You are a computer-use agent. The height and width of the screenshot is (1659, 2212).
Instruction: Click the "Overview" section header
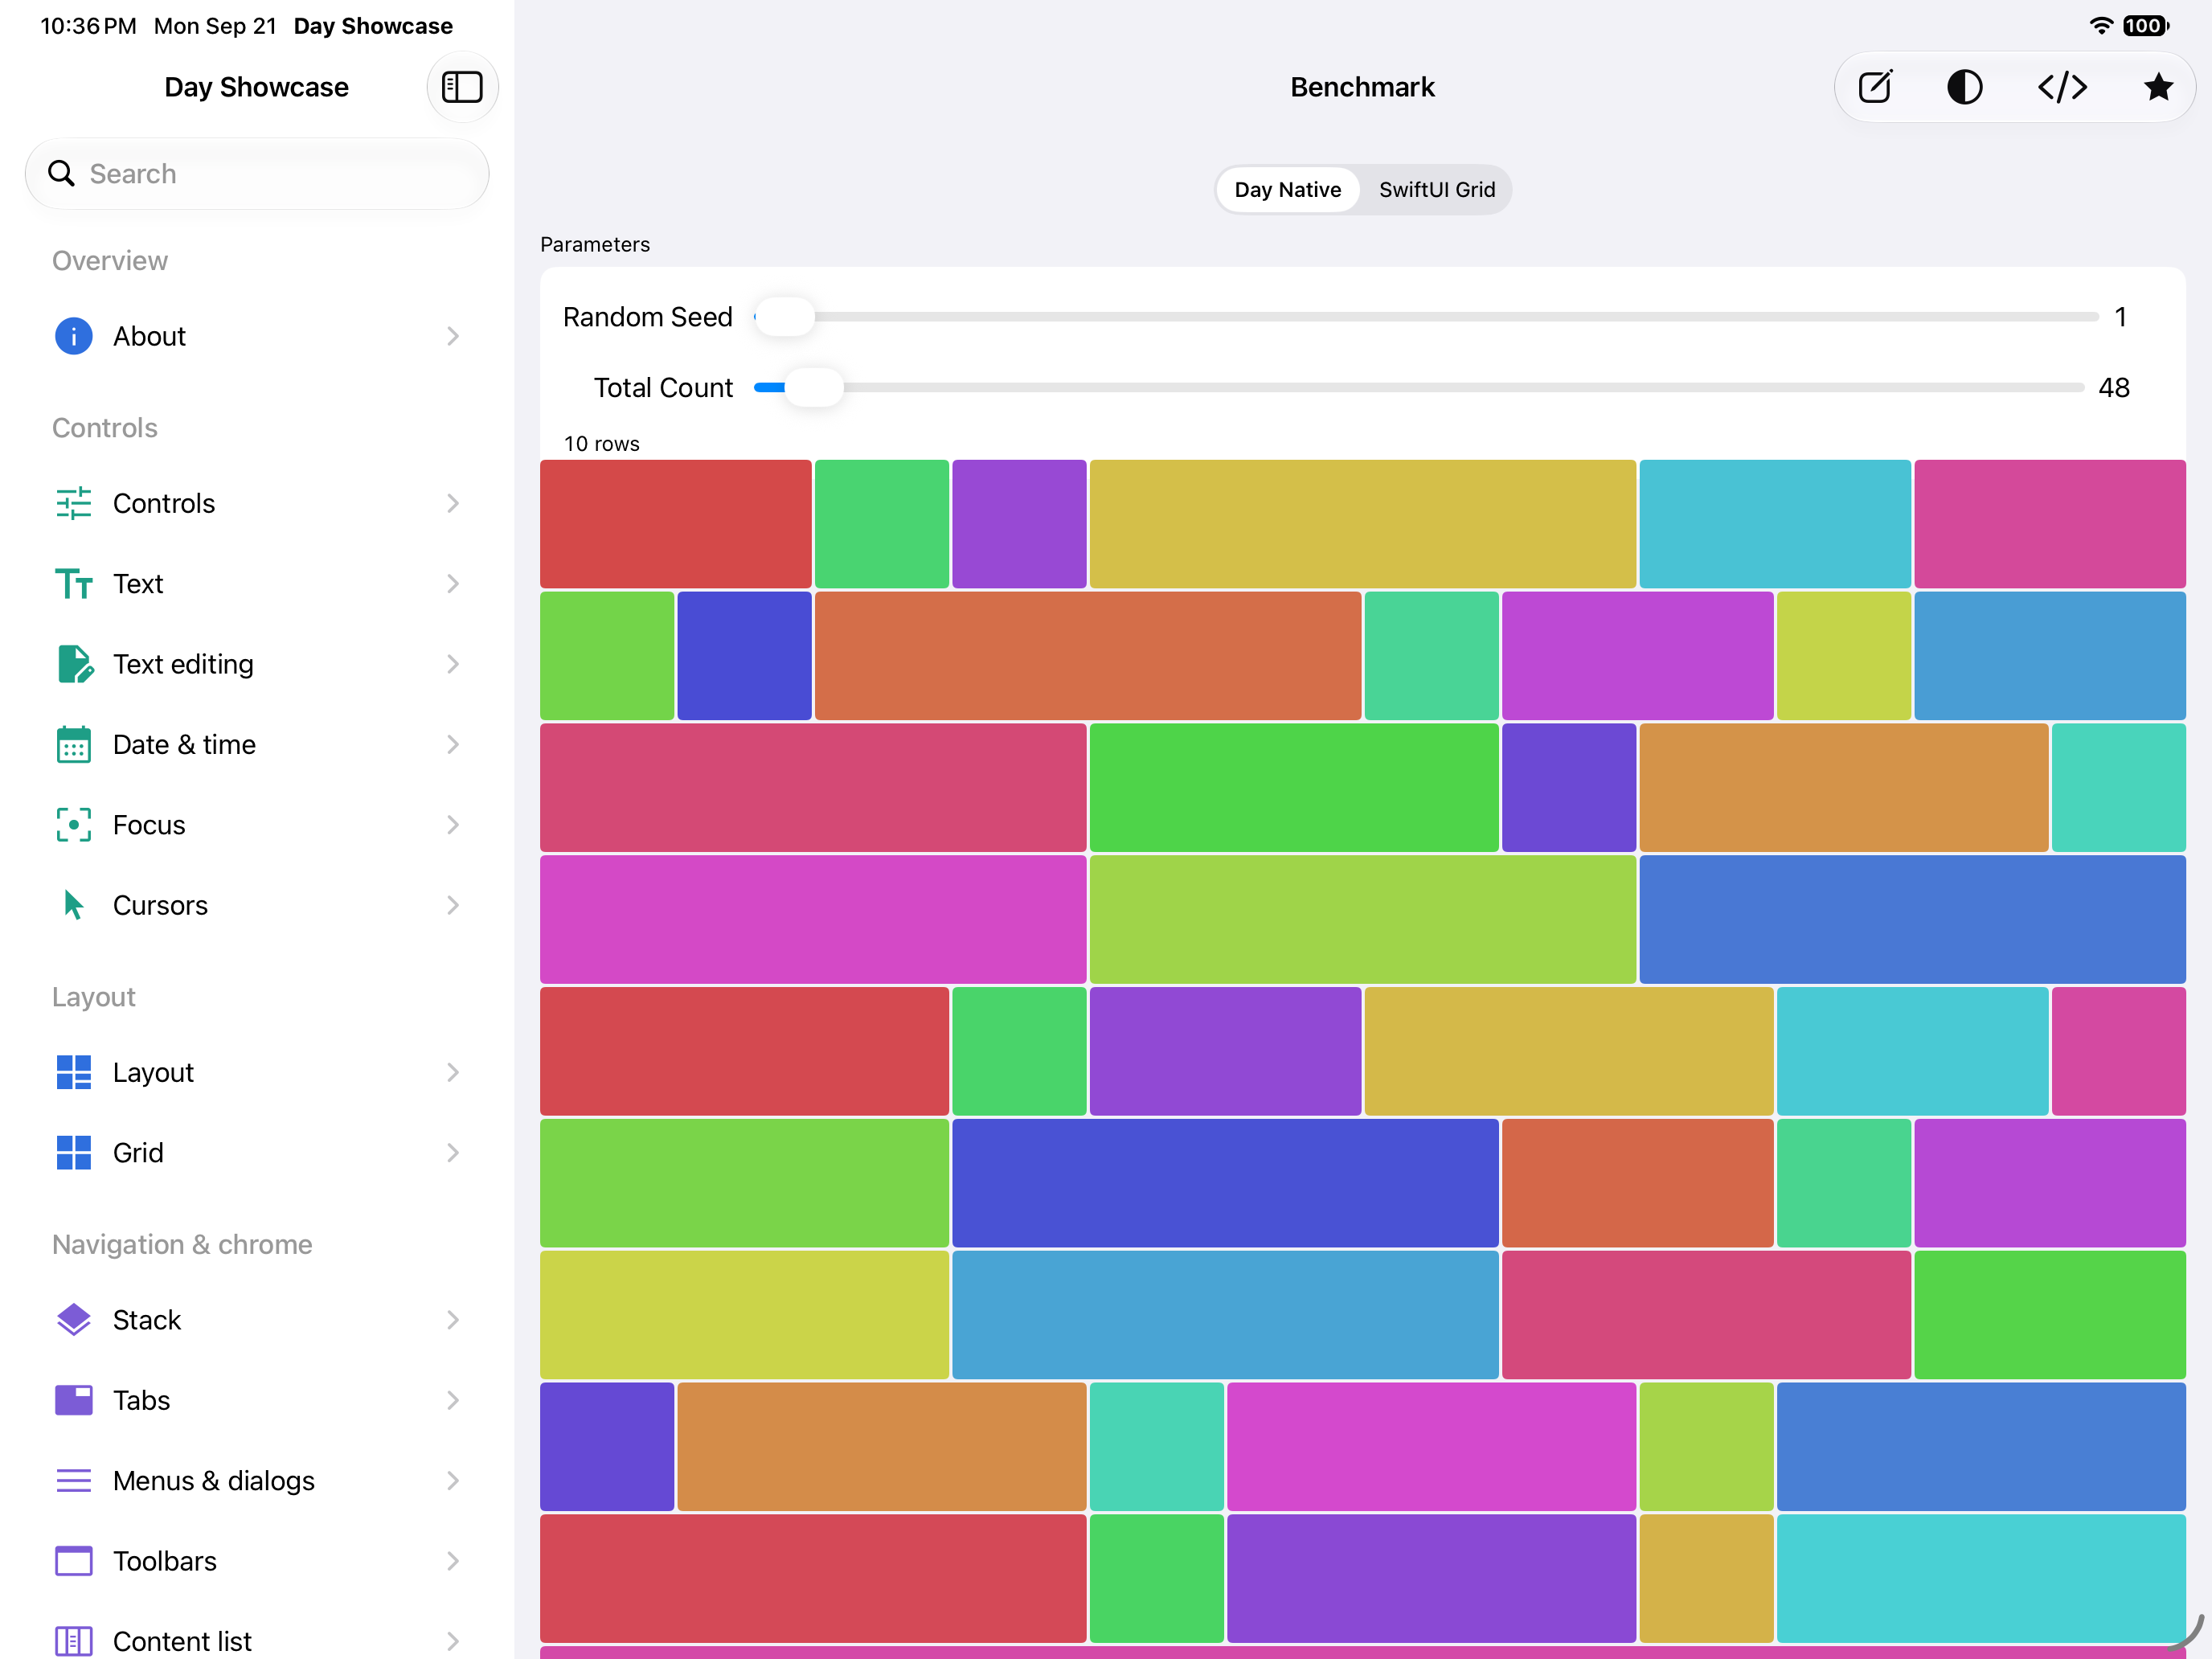tap(110, 260)
